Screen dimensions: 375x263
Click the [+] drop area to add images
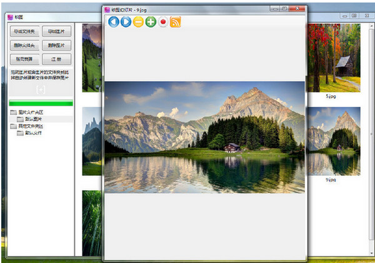41,91
